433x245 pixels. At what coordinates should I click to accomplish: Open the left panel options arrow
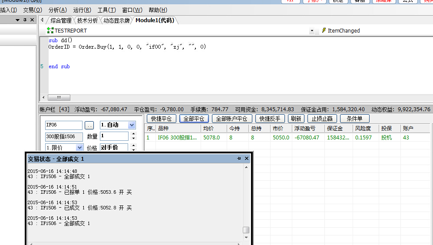[x=17, y=20]
